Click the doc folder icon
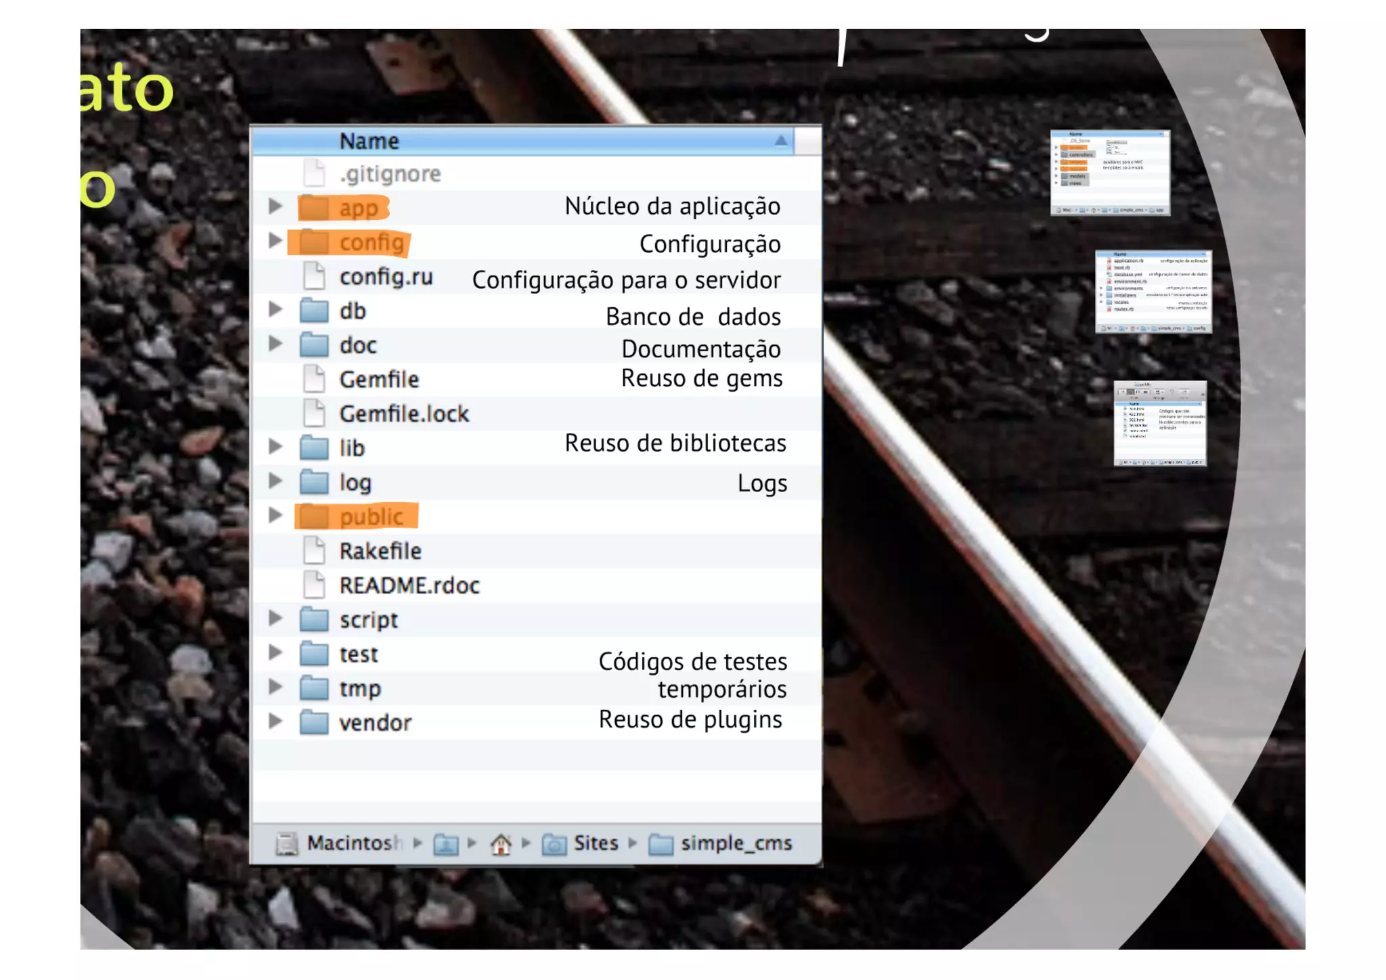The width and height of the screenshot is (1386, 980). point(314,345)
